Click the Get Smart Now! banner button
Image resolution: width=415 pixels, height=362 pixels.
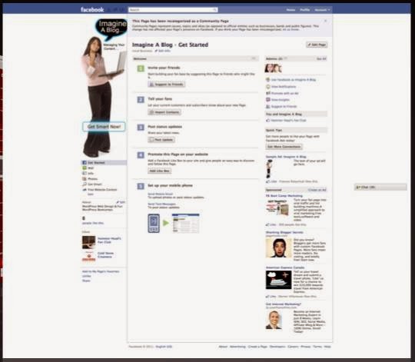104,127
